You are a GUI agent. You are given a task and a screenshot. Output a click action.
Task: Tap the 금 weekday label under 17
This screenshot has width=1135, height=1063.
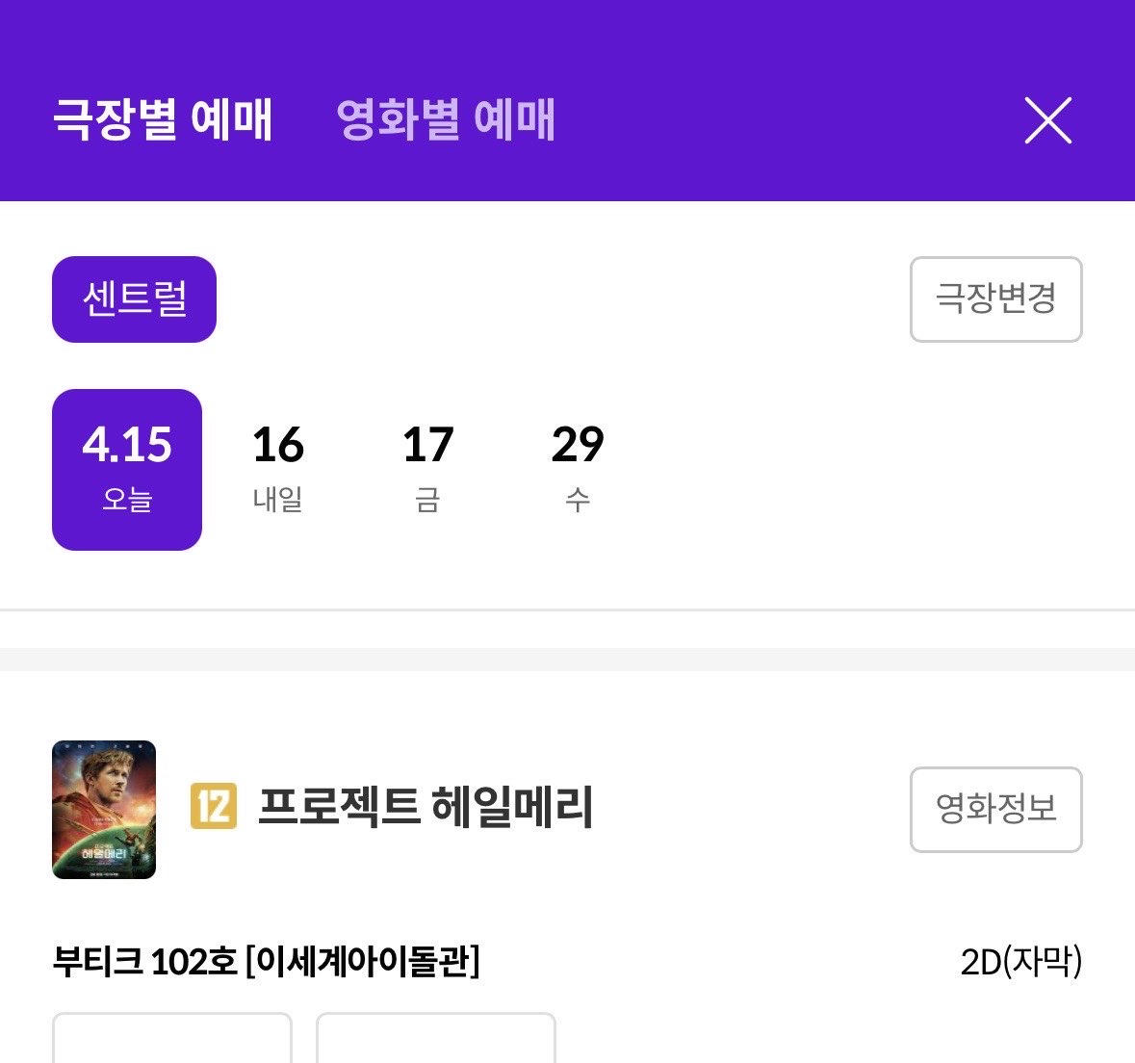coord(427,500)
